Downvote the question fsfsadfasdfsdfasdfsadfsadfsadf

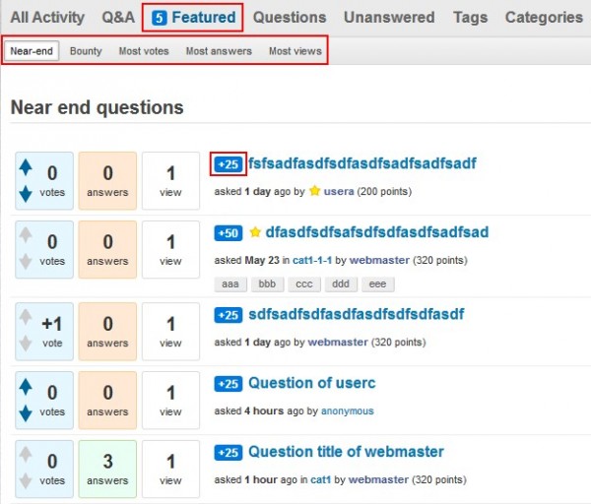coord(26,194)
